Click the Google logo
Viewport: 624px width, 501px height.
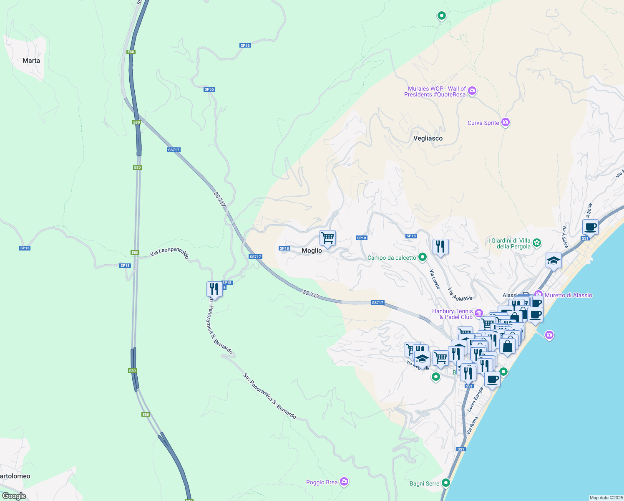click(14, 496)
